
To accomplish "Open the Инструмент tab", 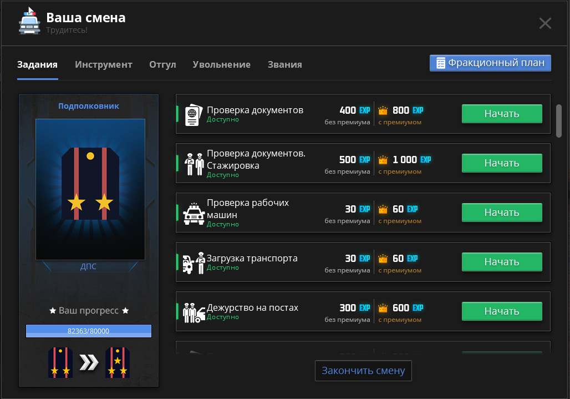I will tap(104, 64).
